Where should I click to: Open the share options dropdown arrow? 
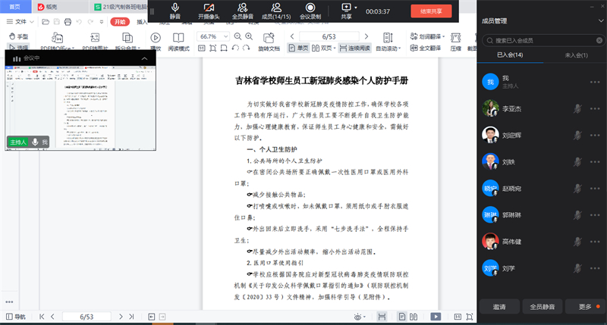click(x=357, y=8)
